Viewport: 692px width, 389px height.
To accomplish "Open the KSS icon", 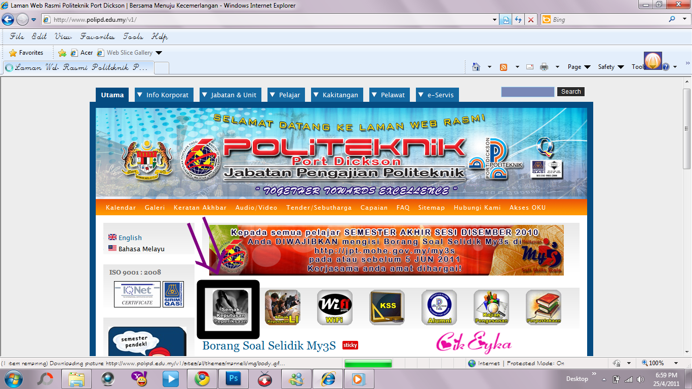I will pos(387,307).
